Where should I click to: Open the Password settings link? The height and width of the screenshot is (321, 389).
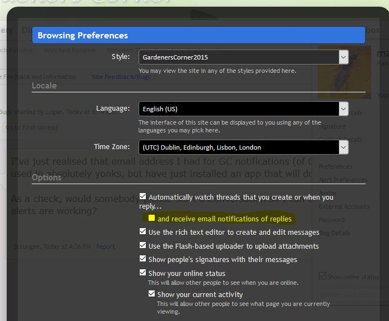pos(331,220)
